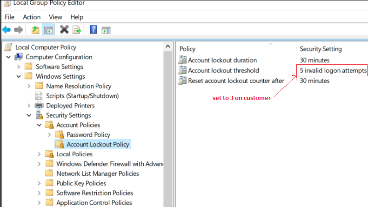Select Windows Defender Firewall with Advanced label
The width and height of the screenshot is (368, 207).
pyautogui.click(x=110, y=164)
